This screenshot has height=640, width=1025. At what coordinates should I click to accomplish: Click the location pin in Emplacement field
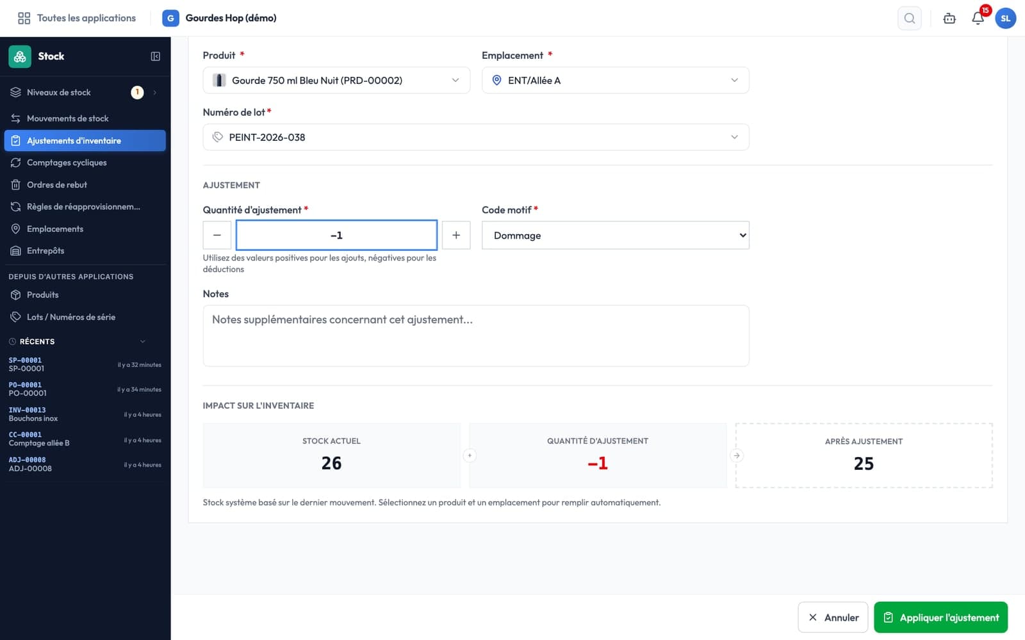coord(496,81)
